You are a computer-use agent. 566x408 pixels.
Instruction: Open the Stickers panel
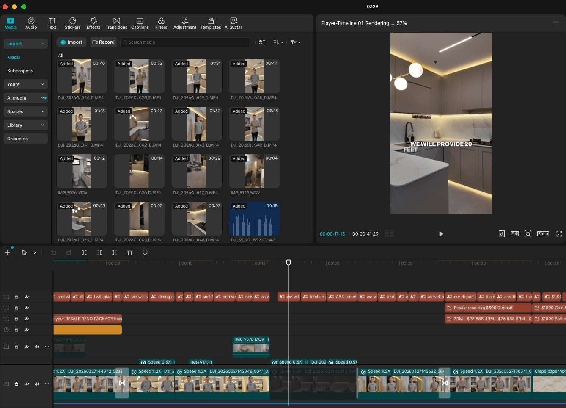tap(72, 23)
